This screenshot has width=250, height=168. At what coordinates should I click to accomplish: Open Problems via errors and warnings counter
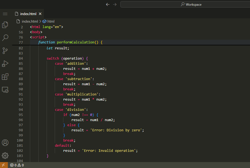[17, 165]
